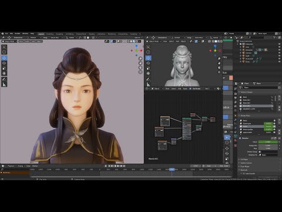Image resolution: width=282 pixels, height=212 pixels.
Task: Click the Range Min value field
Action: click(x=268, y=145)
